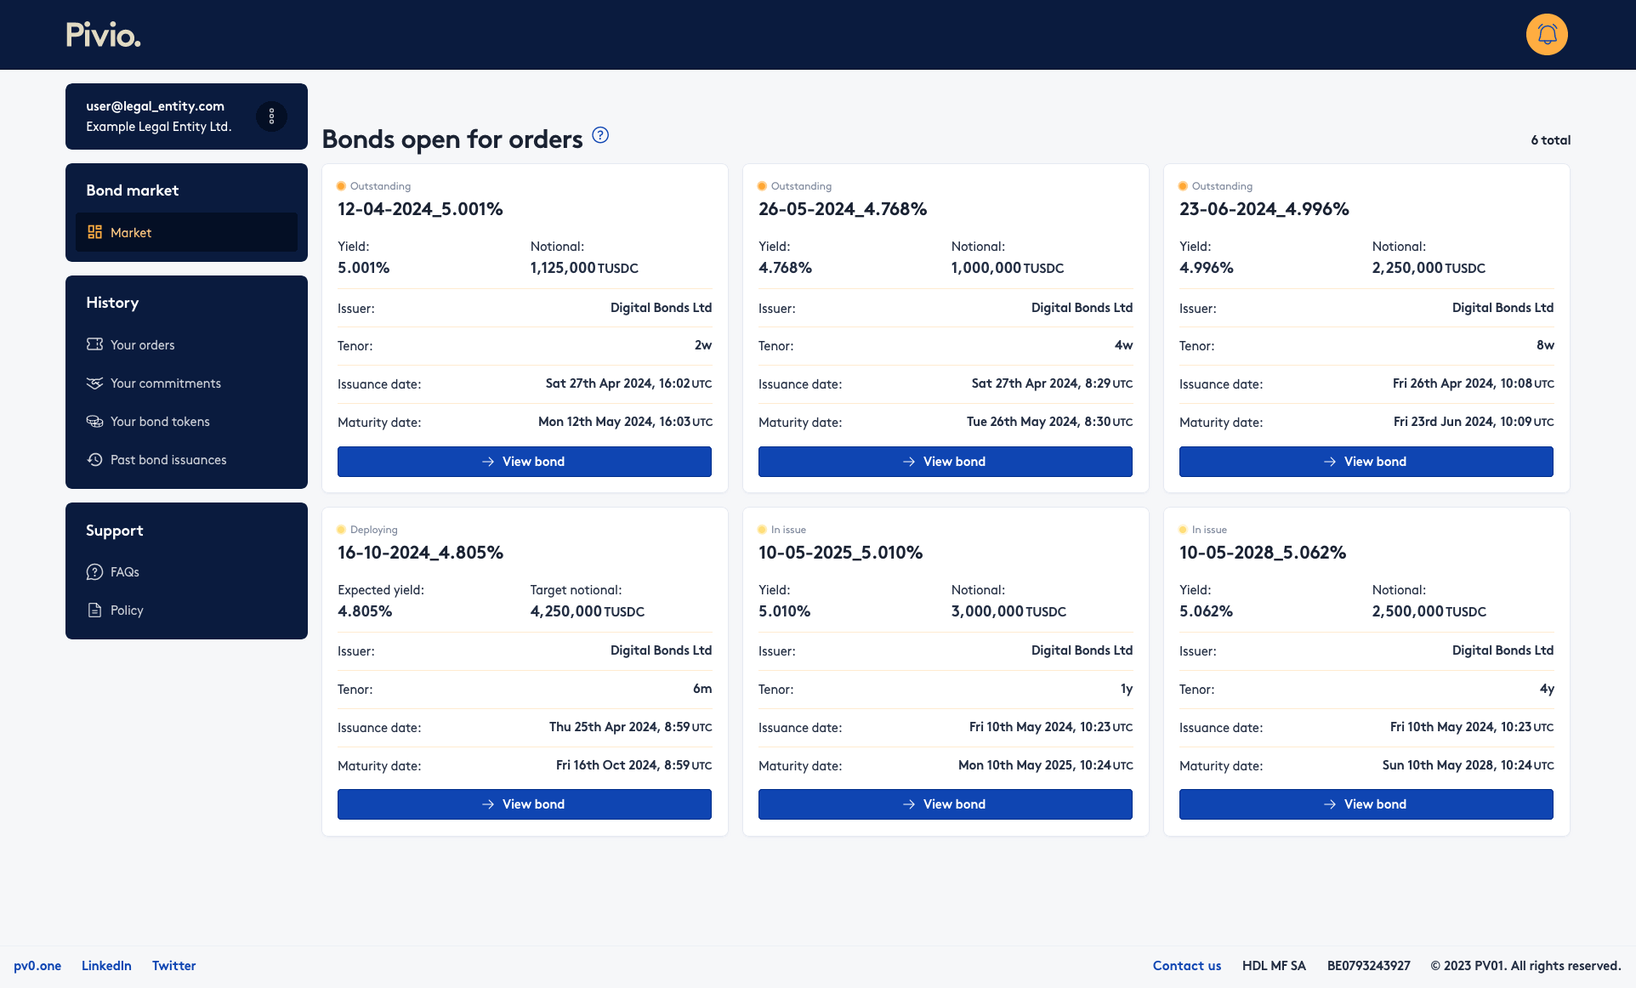1636x988 pixels.
Task: Click the Contact us link in footer
Action: [x=1185, y=966]
